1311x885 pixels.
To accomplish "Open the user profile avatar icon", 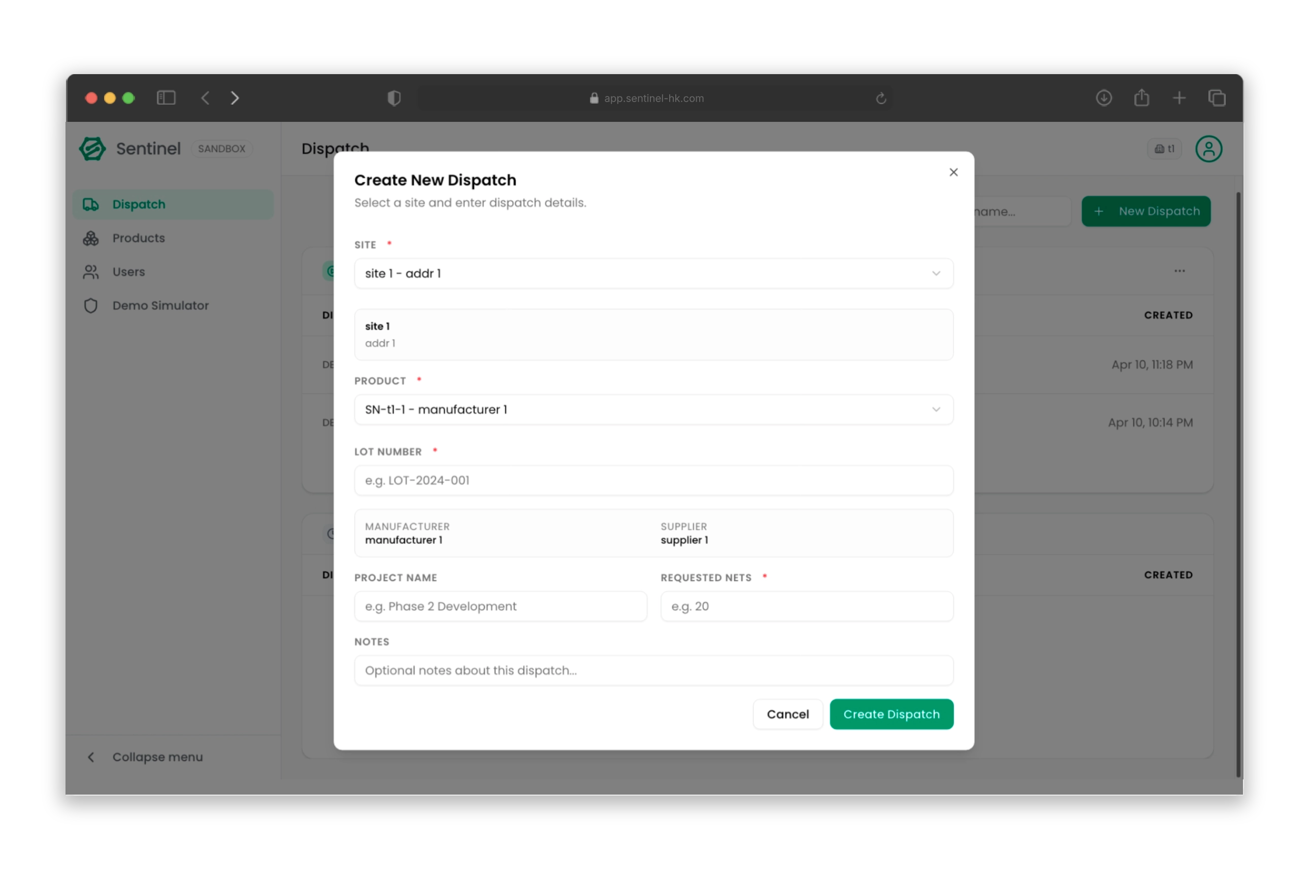I will coord(1208,149).
